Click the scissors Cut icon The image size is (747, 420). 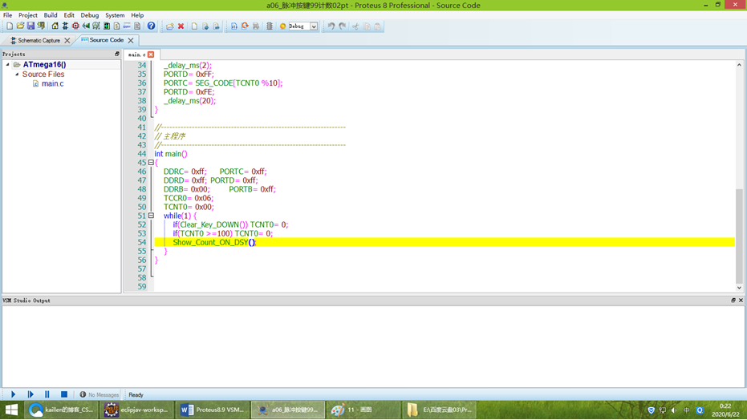355,26
